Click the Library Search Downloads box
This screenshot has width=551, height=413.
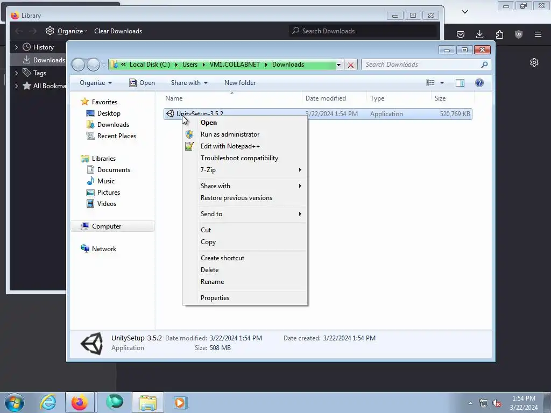(x=363, y=31)
